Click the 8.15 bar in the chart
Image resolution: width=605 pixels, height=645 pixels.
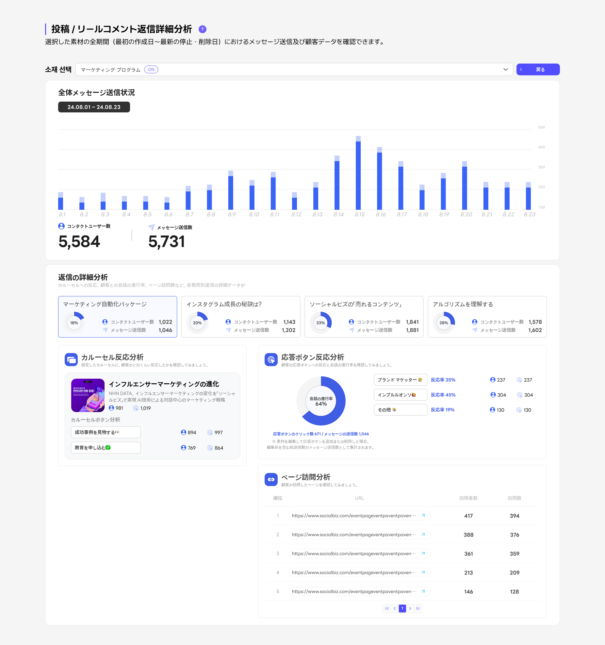[x=358, y=173]
